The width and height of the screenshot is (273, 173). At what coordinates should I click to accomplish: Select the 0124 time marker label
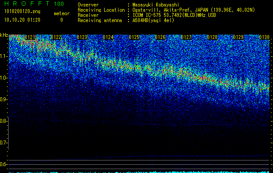pyautogui.click(x=108, y=37)
